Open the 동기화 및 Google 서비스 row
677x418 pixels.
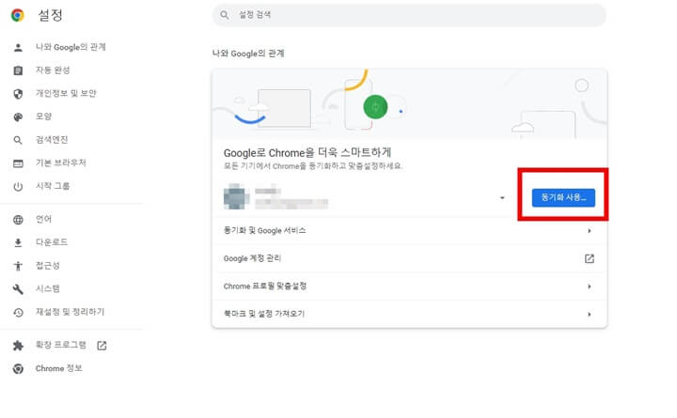(x=409, y=231)
